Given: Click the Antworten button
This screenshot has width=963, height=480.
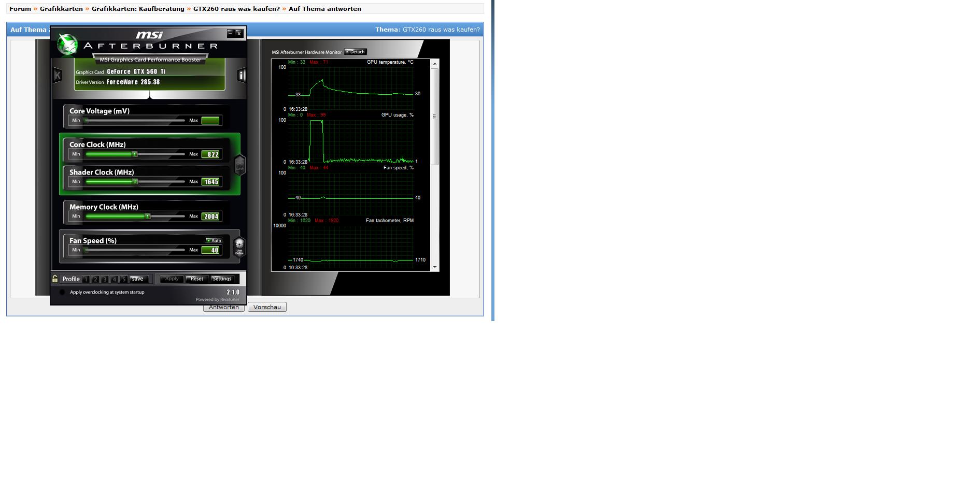Looking at the screenshot, I should 224,308.
